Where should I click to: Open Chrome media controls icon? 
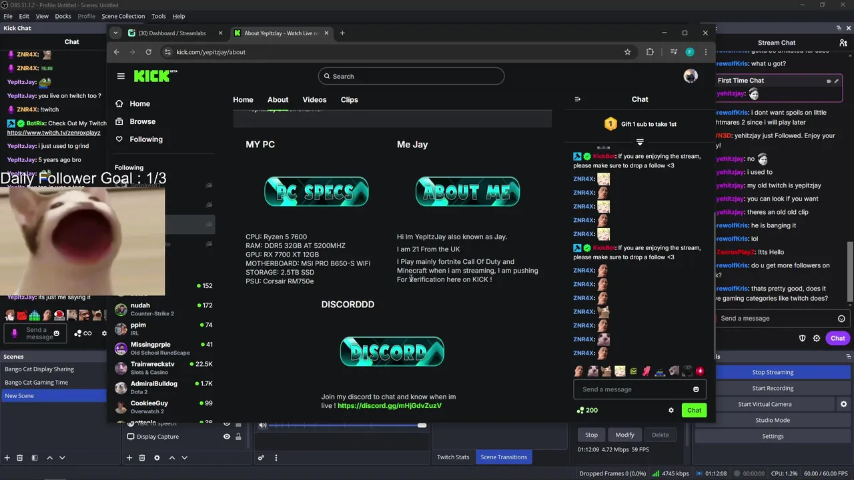[673, 52]
